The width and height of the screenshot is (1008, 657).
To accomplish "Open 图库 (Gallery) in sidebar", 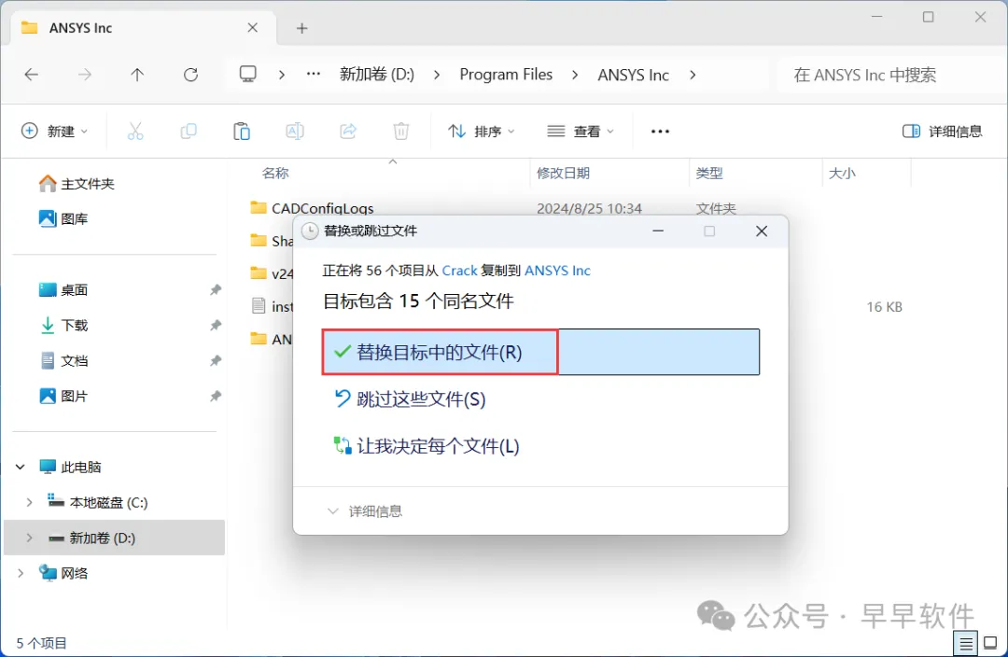I will 63,219.
